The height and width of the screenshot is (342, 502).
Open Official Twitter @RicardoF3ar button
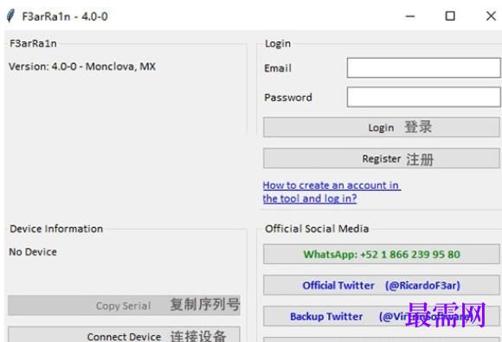coord(382,285)
